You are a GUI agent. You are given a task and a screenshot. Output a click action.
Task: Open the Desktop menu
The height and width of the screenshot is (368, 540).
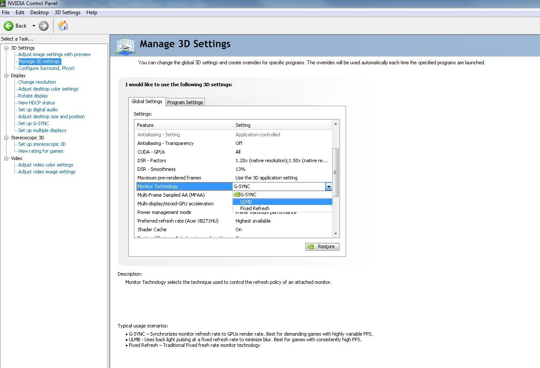click(x=39, y=13)
